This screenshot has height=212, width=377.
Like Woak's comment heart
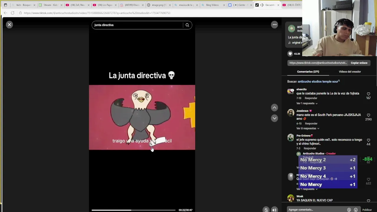point(368,201)
